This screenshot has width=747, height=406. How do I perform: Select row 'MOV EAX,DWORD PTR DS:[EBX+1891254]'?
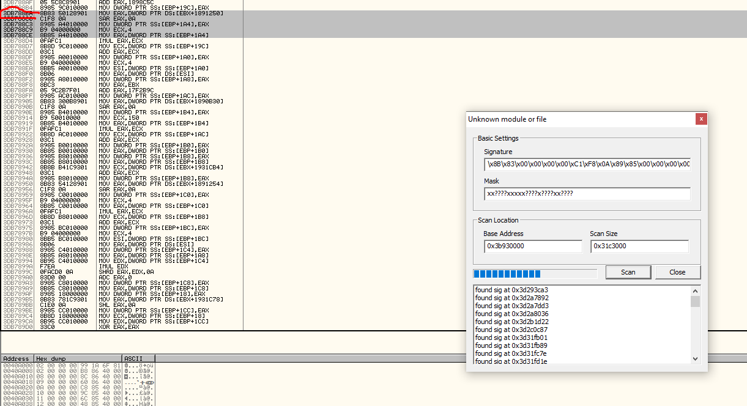(122, 183)
